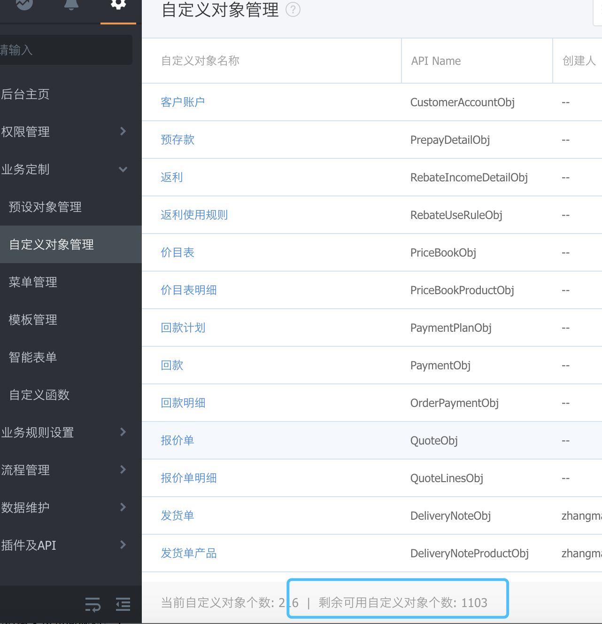Click the 剩余可用自定义对象个数 footer text
The image size is (602, 624).
tap(403, 602)
